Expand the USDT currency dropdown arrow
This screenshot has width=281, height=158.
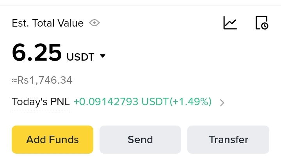pyautogui.click(x=103, y=56)
